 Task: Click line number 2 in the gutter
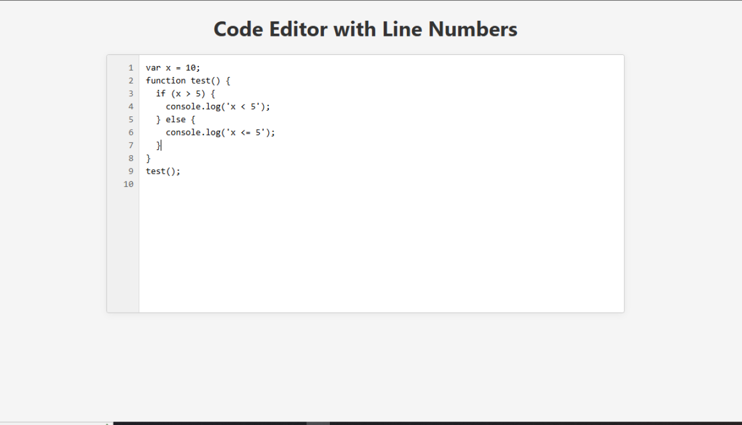click(131, 80)
